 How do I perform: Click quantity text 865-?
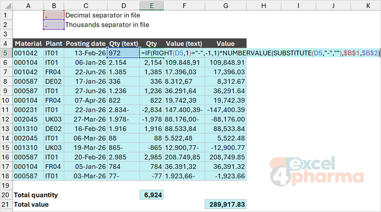[x=124, y=147]
